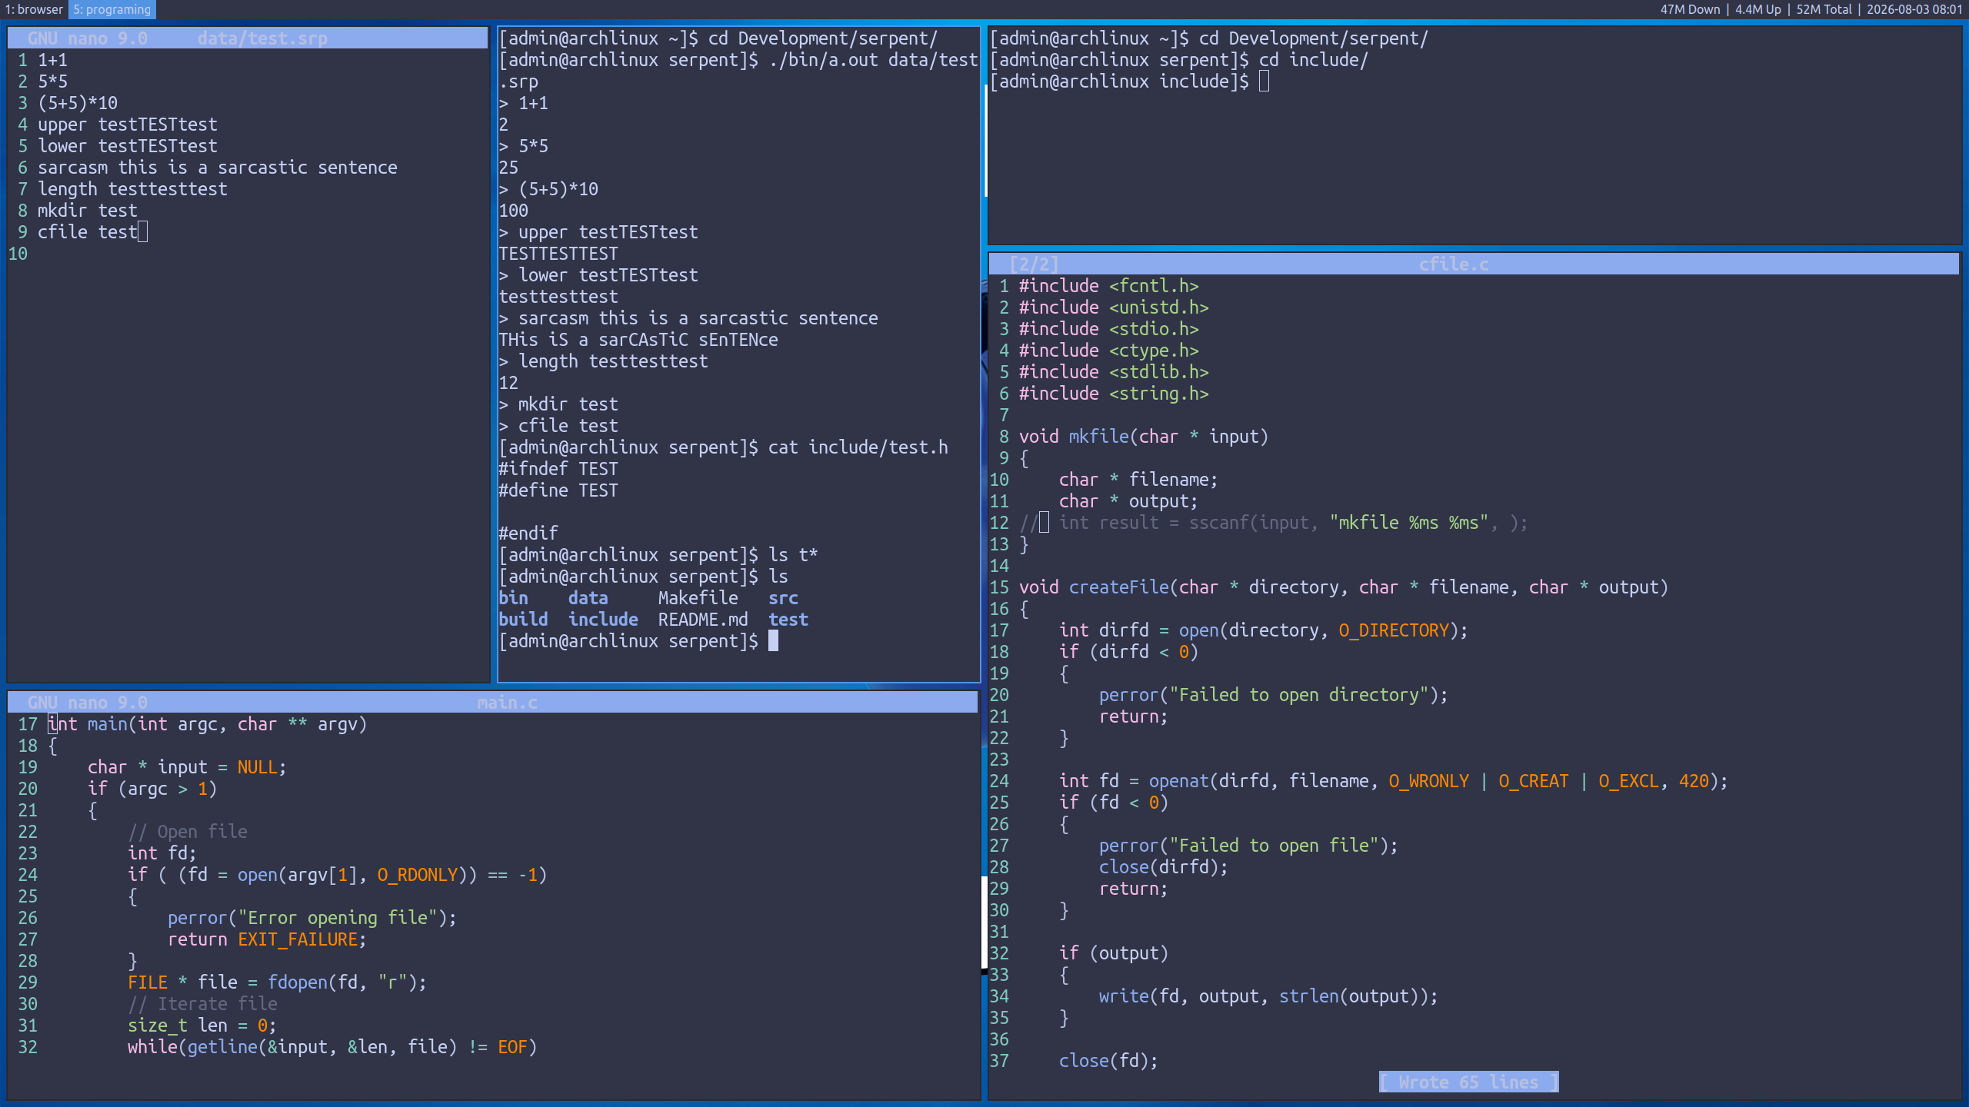Screen dimensions: 1969x1107
Task: Click the '[2/2]' buffer indicator in nano
Action: click(x=1034, y=264)
